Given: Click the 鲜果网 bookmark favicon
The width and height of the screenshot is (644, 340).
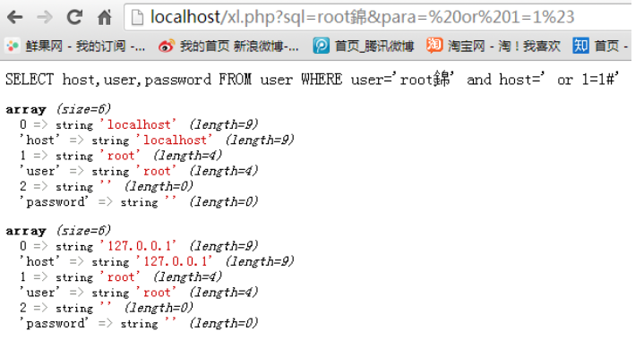Looking at the screenshot, I should pos(13,46).
